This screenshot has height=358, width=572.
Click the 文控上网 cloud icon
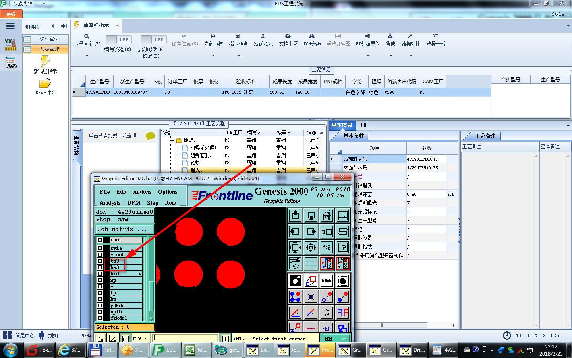288,36
